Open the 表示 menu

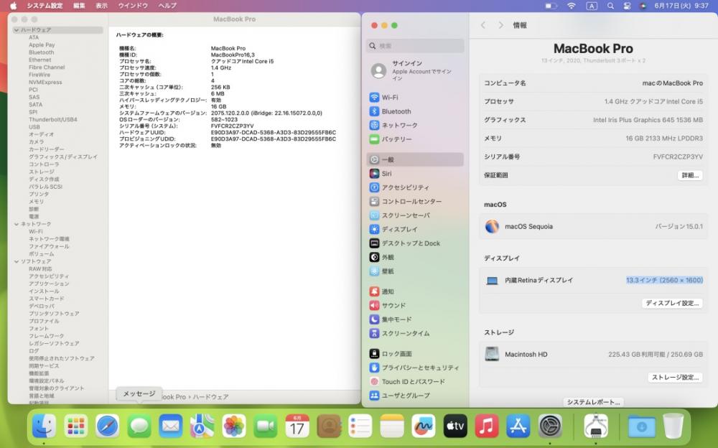[x=101, y=6]
